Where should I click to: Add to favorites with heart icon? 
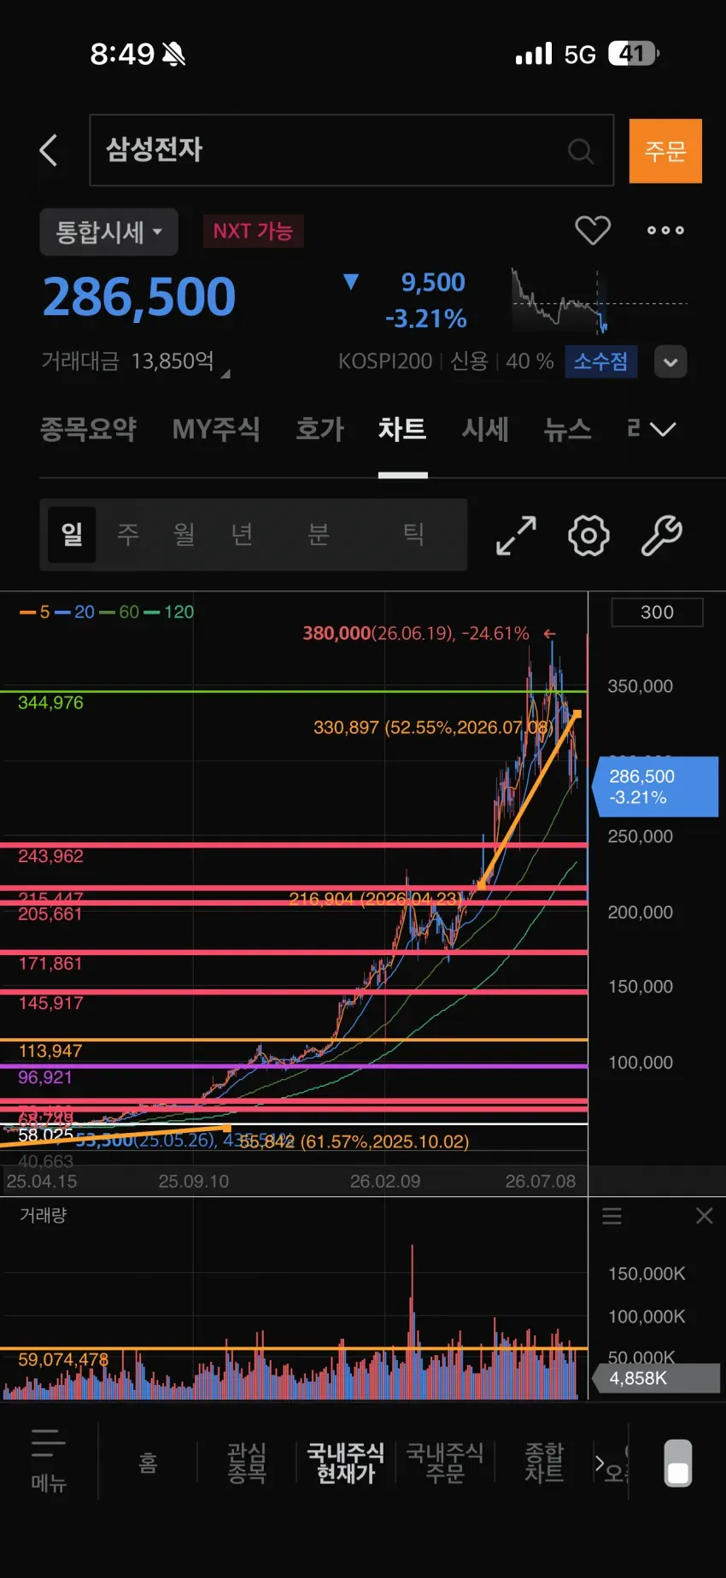[x=592, y=230]
